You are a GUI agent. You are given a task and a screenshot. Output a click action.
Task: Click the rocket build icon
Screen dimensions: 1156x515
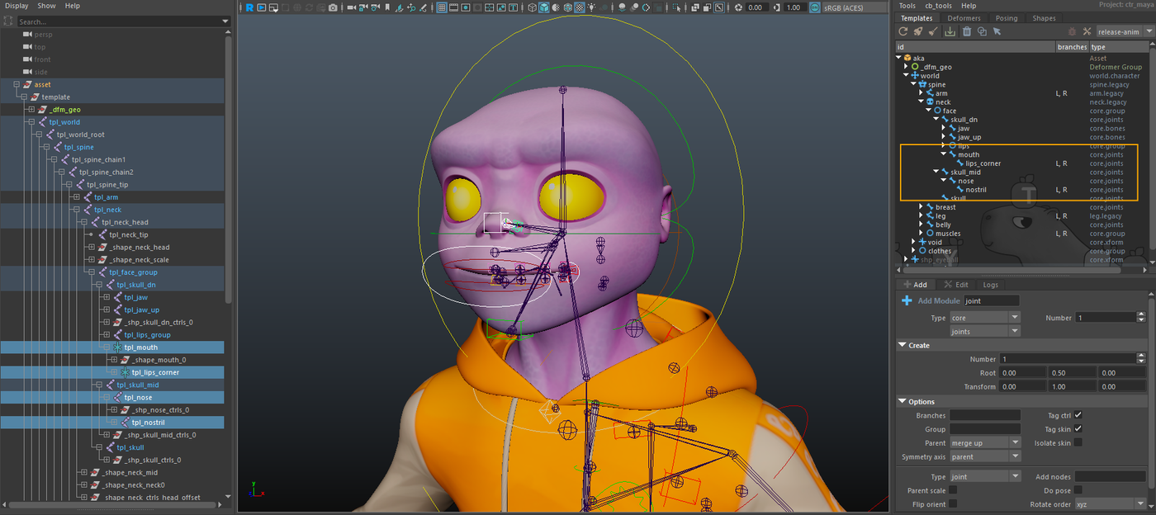[x=918, y=31]
